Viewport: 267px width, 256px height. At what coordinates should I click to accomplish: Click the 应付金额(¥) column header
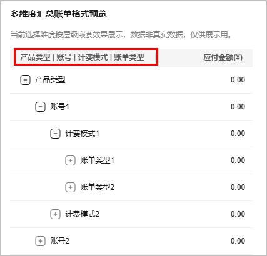(223, 57)
